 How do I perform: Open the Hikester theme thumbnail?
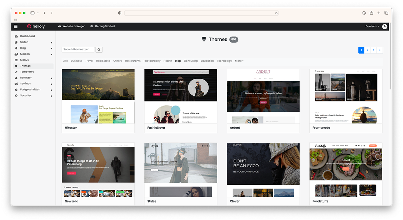click(98, 96)
